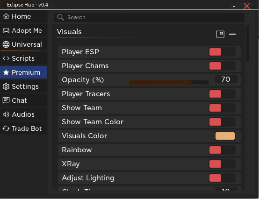Close the Eclipse Hub window

(x=247, y=6)
